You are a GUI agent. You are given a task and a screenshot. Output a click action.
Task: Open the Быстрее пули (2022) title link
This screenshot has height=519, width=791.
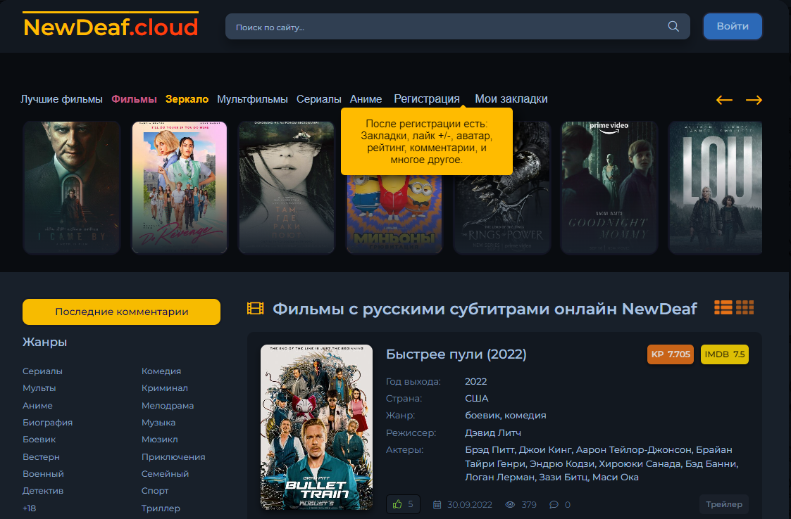(456, 354)
